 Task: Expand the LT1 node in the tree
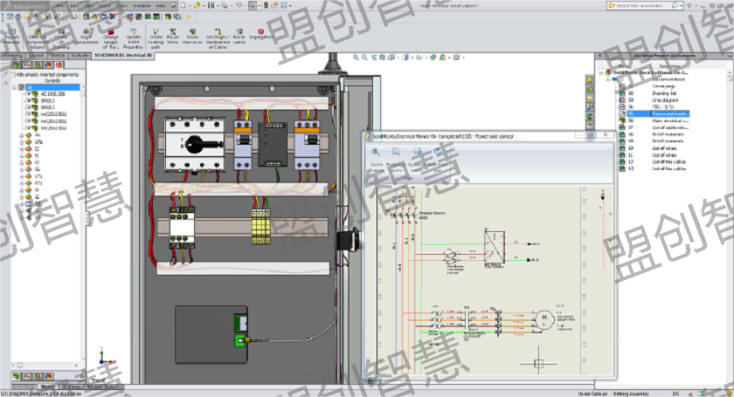coord(21,176)
